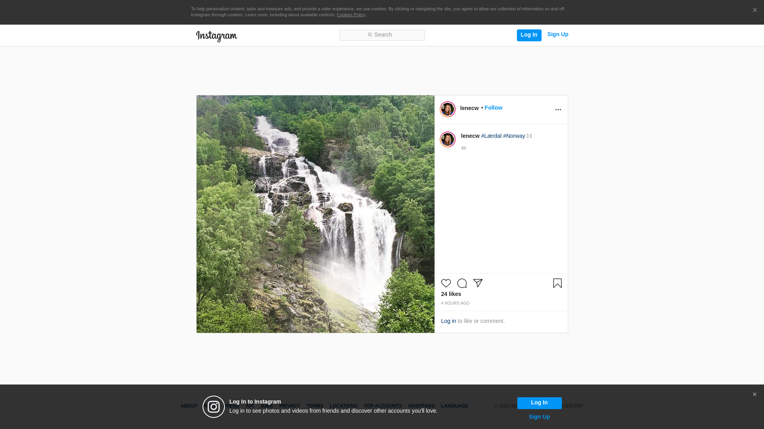
Task: Open the ABOUT footer link
Action: 189,406
